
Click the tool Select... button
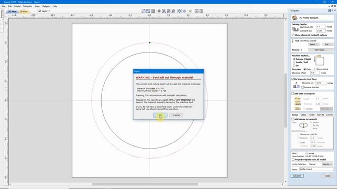(314, 44)
